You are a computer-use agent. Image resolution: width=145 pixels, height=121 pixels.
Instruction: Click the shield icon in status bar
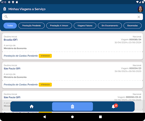(x=13, y=2)
